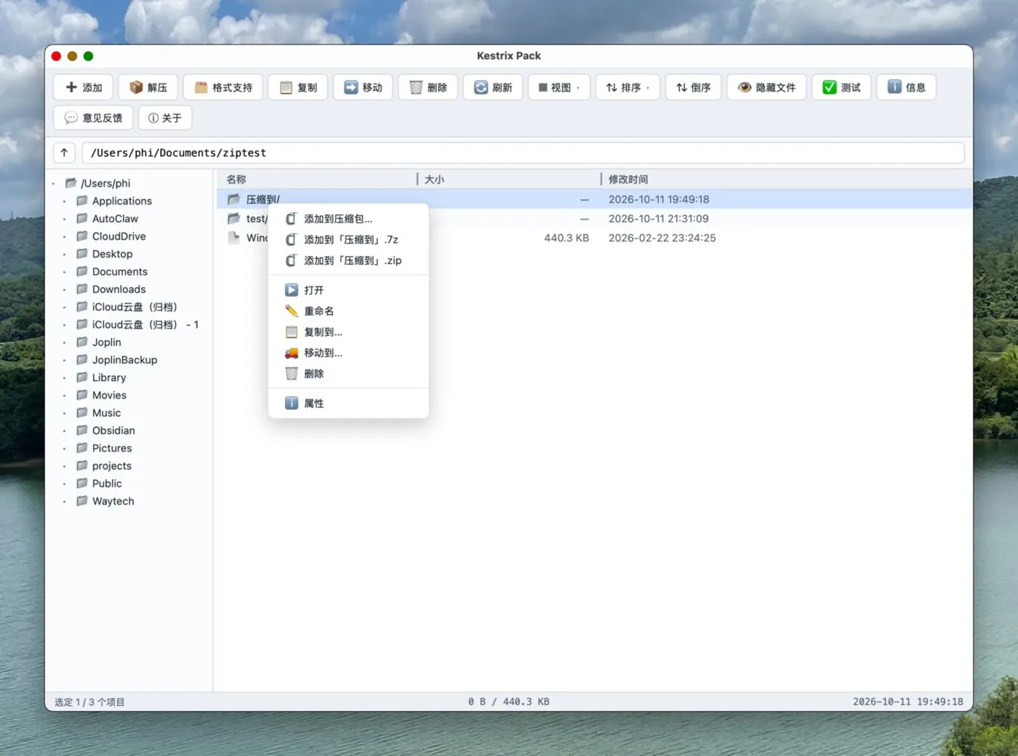
Task: Open the 视图 (View) dropdown
Action: [559, 87]
